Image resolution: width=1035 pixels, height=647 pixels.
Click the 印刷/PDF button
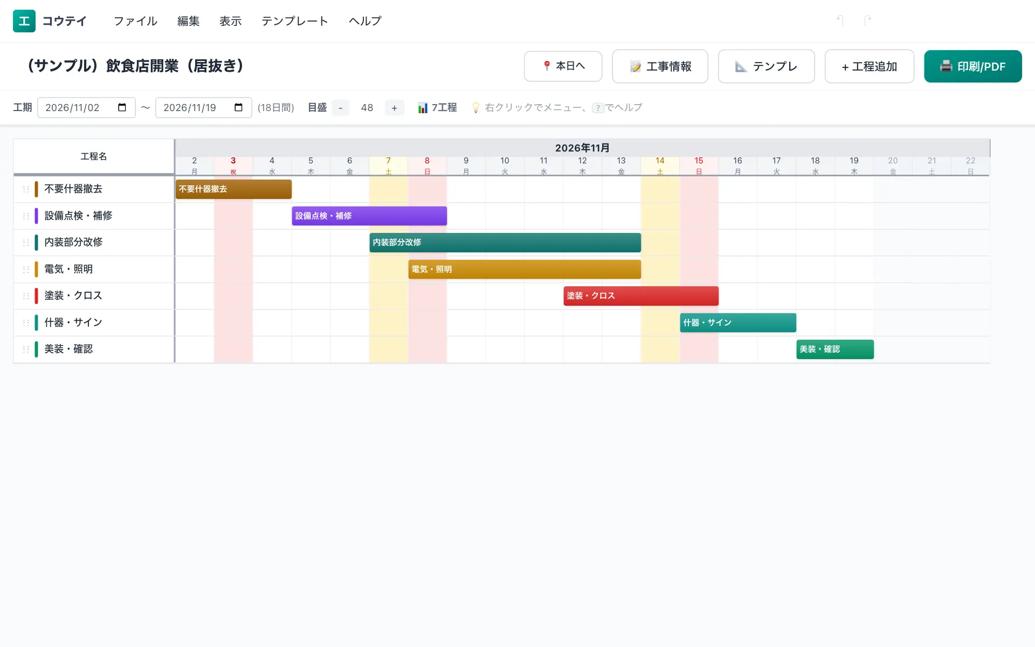972,66
